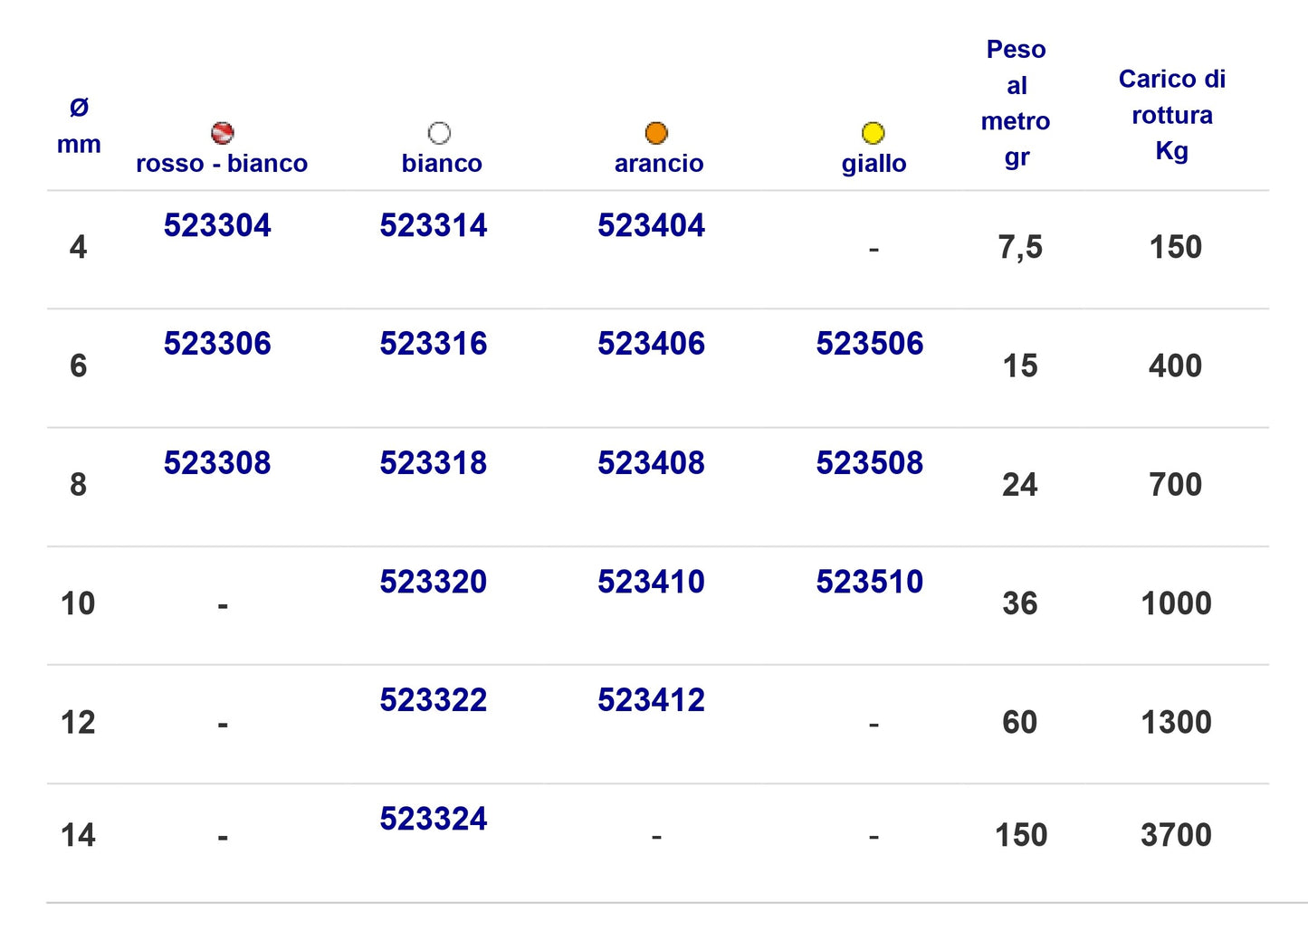1308x930 pixels.
Task: Click white rope code 523320
Action: click(434, 582)
